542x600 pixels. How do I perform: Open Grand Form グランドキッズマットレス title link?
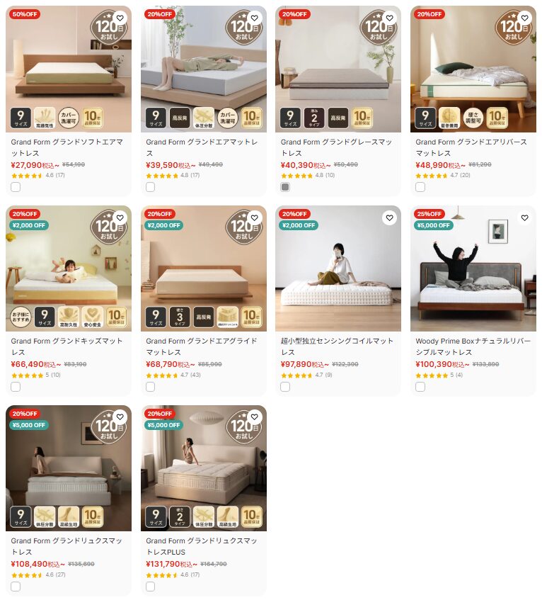[67, 346]
